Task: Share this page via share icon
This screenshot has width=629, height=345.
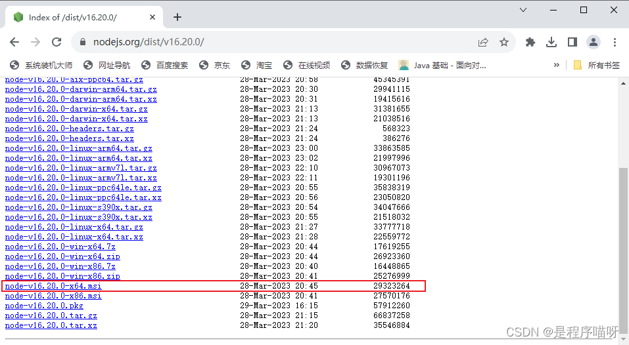Action: (x=483, y=42)
